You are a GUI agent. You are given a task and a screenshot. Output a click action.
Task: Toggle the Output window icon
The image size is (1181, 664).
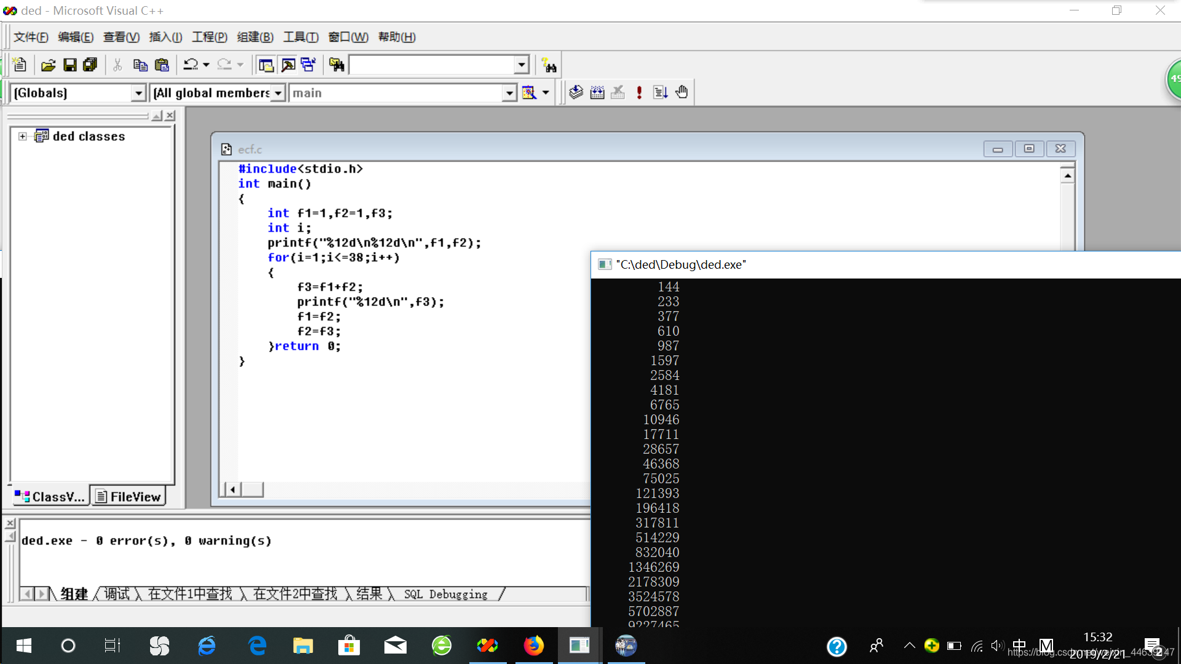coord(288,65)
